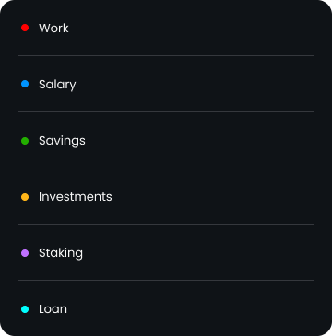Click the red dot beside Work

pos(25,28)
